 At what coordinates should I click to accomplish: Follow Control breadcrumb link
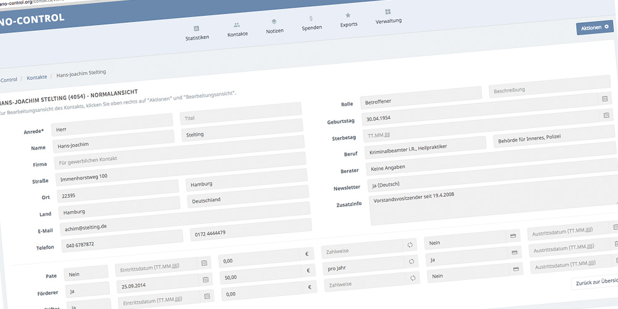[x=9, y=80]
